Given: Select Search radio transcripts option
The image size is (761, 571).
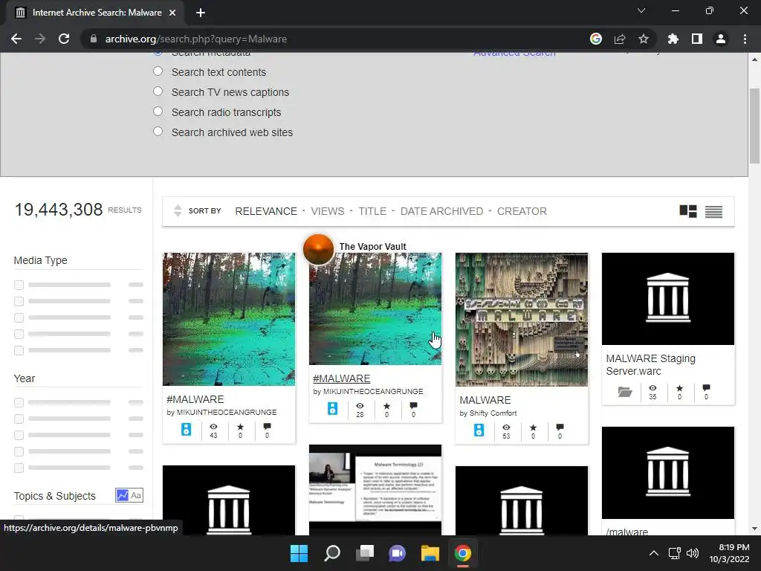Looking at the screenshot, I should (x=158, y=112).
